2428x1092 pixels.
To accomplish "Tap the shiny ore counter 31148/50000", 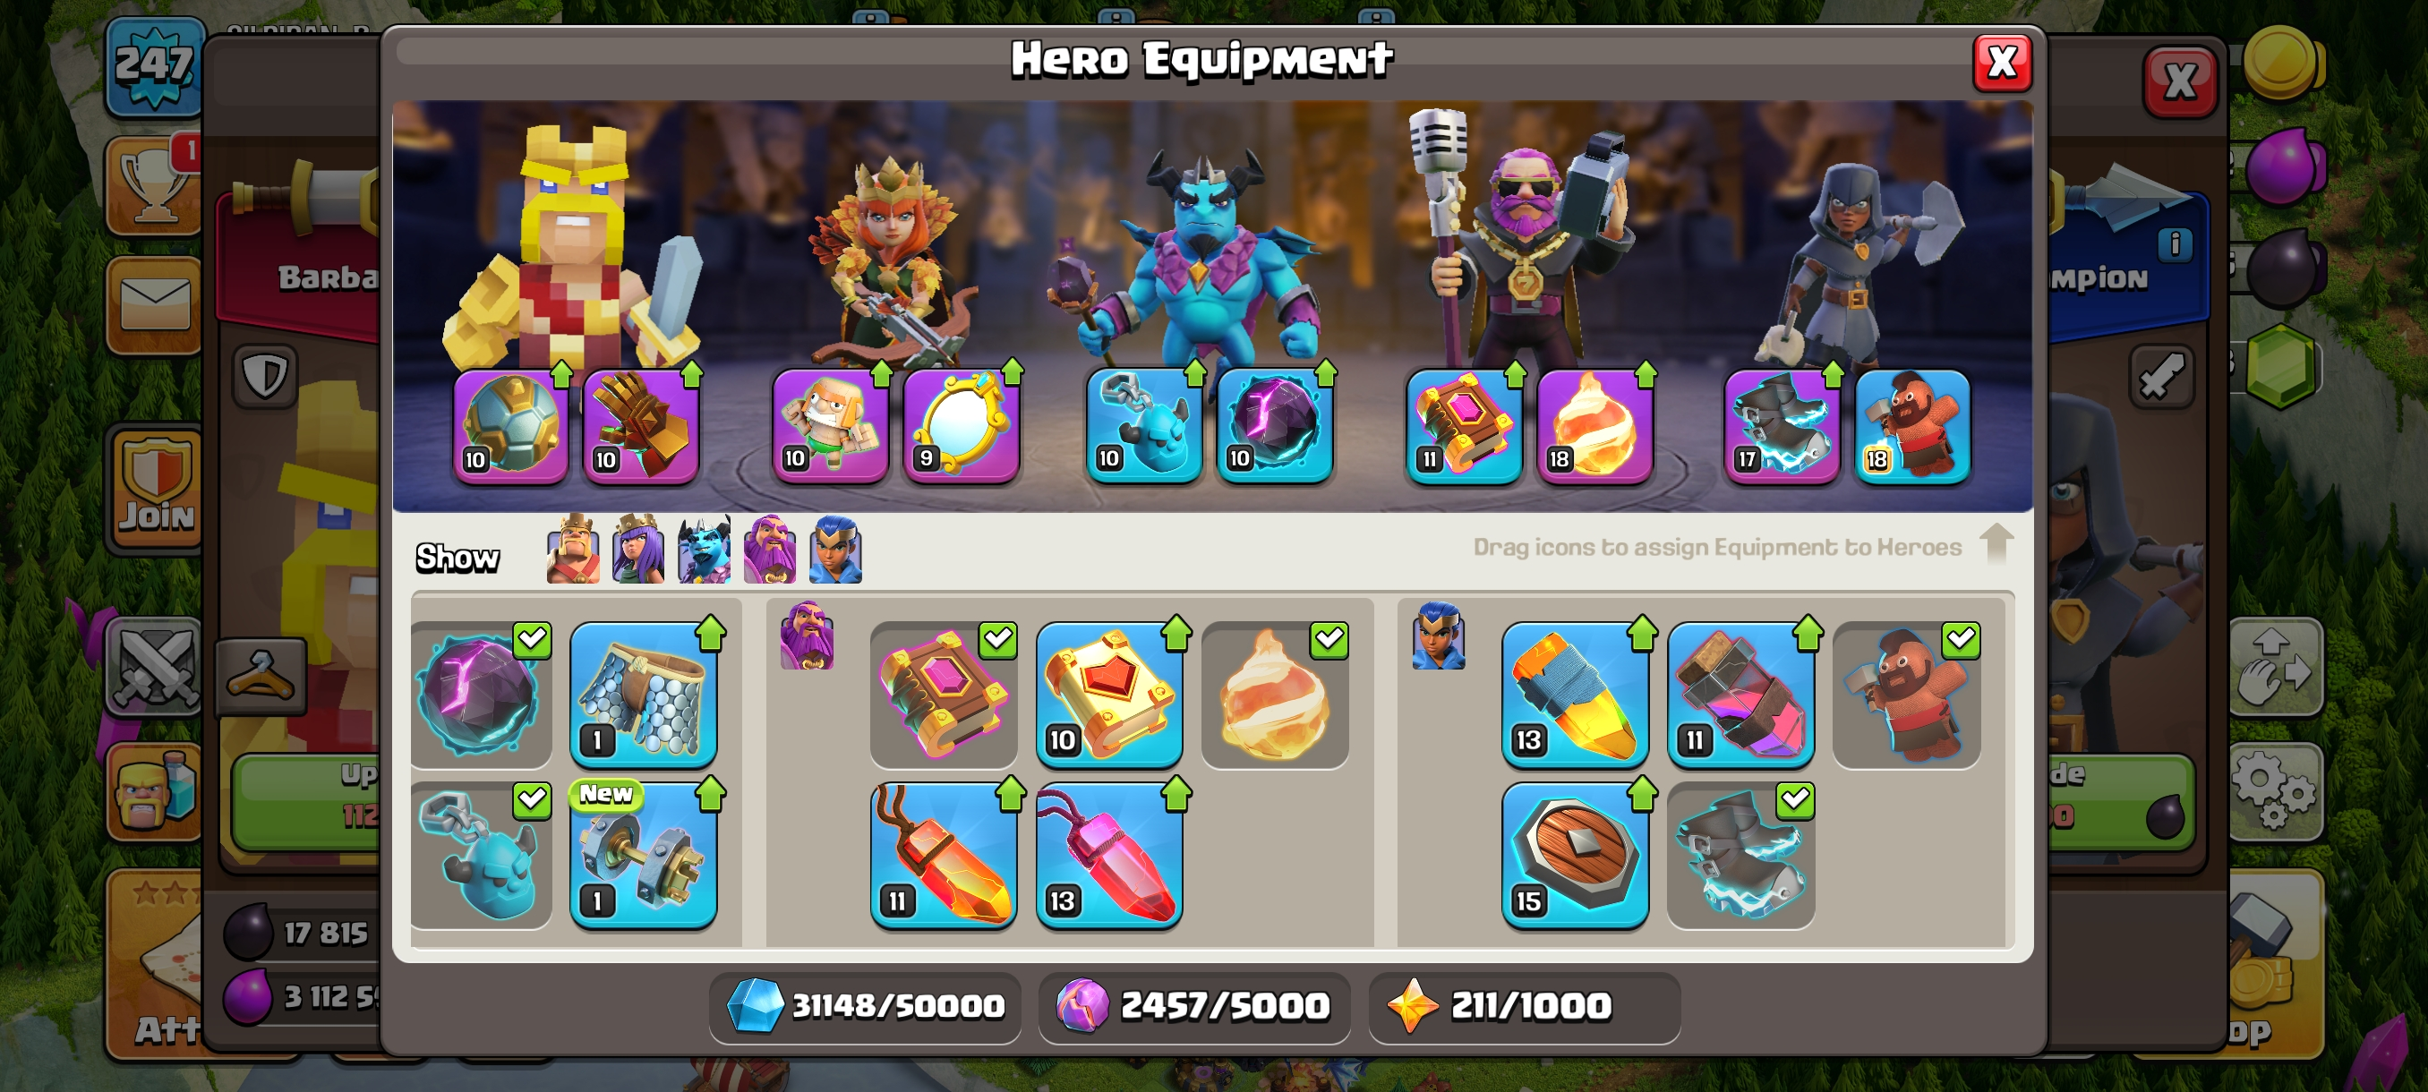I will pos(864,1006).
